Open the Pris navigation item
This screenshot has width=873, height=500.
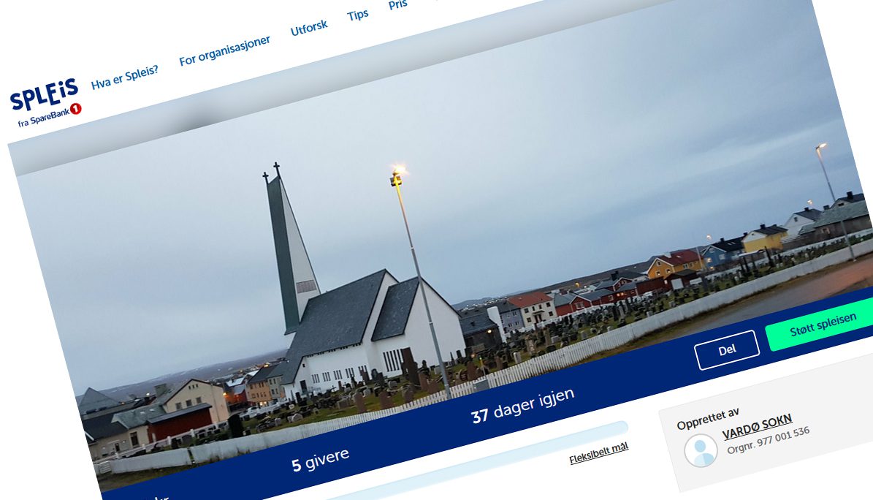coord(398,5)
